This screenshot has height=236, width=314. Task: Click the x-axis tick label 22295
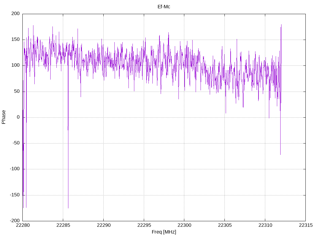pos(144,225)
